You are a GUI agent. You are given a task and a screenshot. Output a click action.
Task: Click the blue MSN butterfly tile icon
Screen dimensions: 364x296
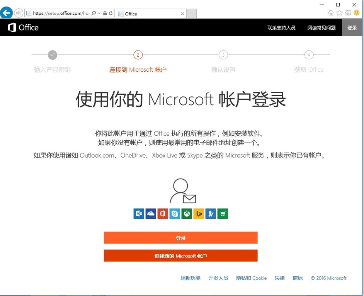(211, 214)
